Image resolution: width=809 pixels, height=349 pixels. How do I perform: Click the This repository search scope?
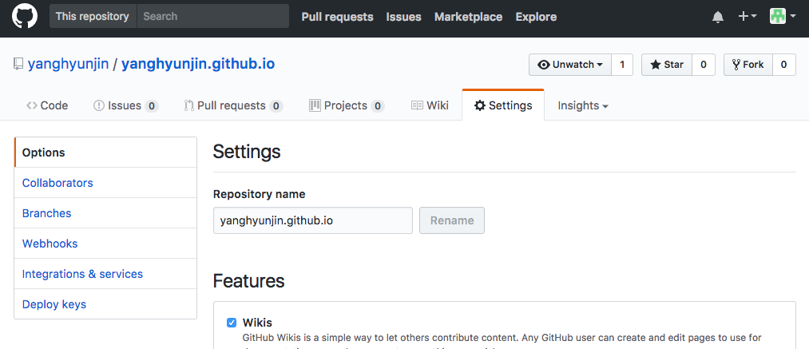pos(93,16)
